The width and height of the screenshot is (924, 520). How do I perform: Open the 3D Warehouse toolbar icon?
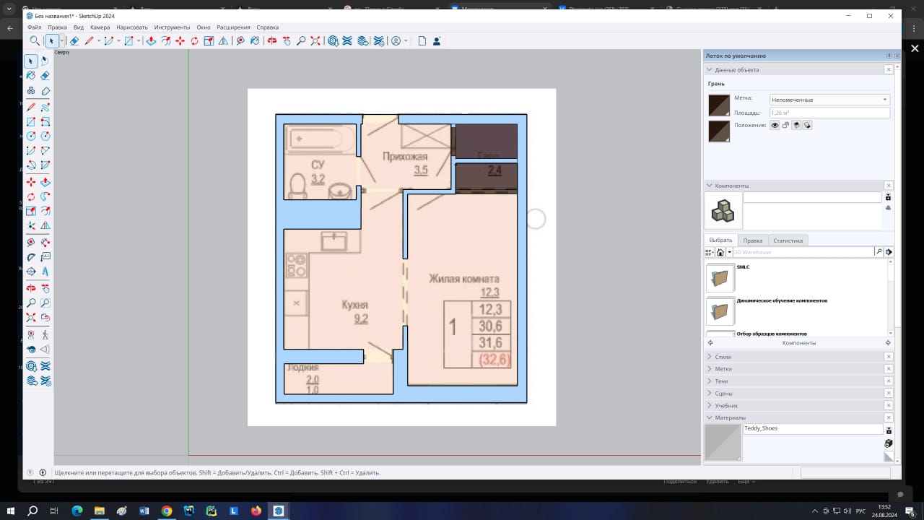[x=332, y=41]
